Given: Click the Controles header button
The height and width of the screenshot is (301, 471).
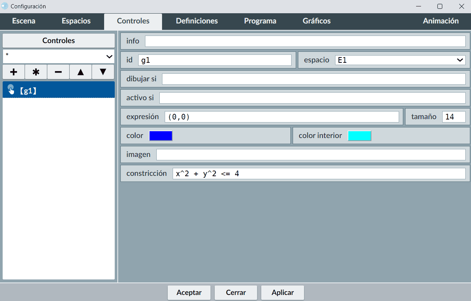Looking at the screenshot, I should pyautogui.click(x=58, y=40).
